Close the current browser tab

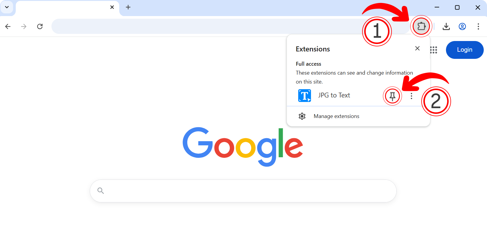tap(112, 7)
